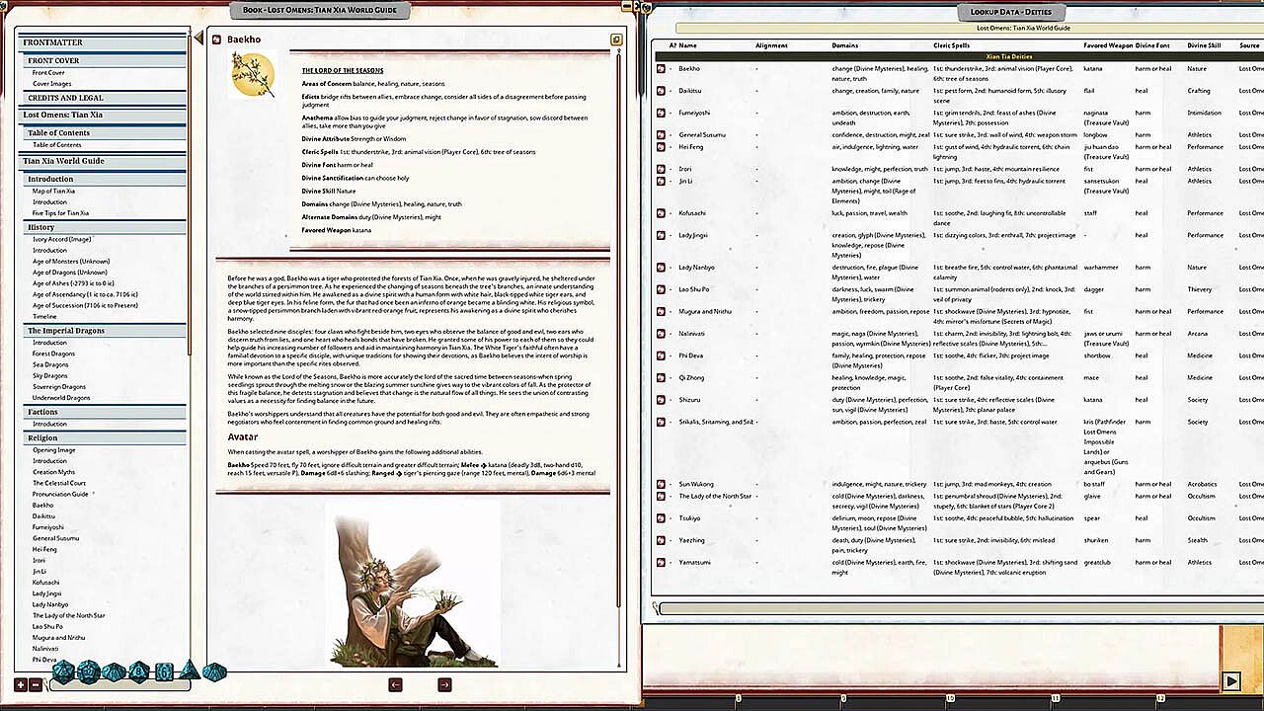This screenshot has width=1264, height=711.
Task: Open Creation Myths in the sidebar
Action: 53,472
